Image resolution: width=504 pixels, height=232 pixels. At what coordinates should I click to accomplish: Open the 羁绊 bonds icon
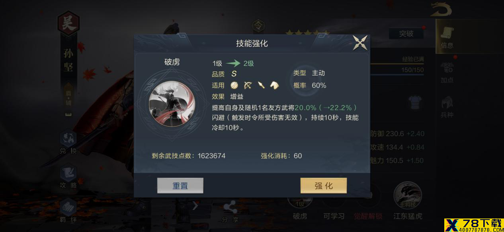click(68, 211)
